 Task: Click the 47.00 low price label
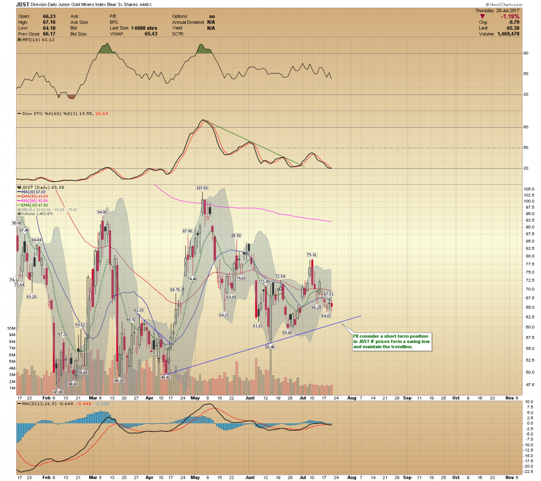click(x=58, y=392)
